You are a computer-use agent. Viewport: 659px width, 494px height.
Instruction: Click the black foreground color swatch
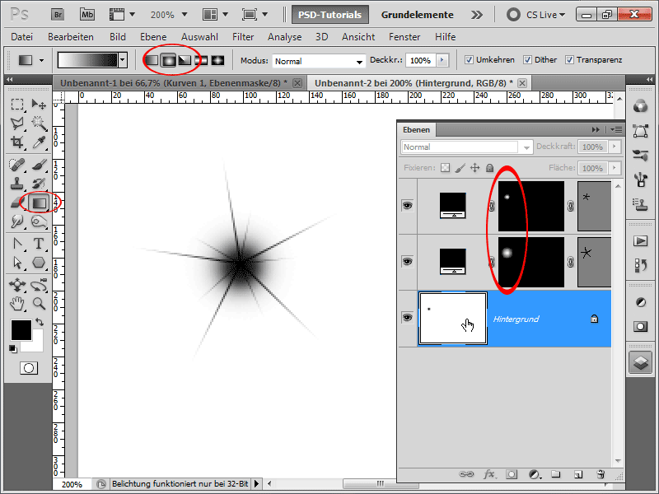21,330
